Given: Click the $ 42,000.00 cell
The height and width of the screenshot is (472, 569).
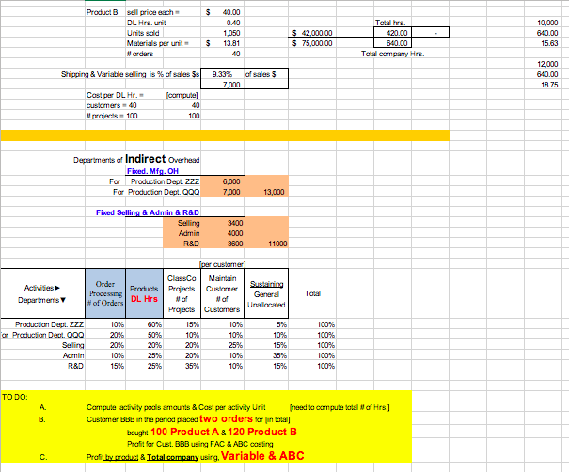Looking at the screenshot, I should [312, 33].
